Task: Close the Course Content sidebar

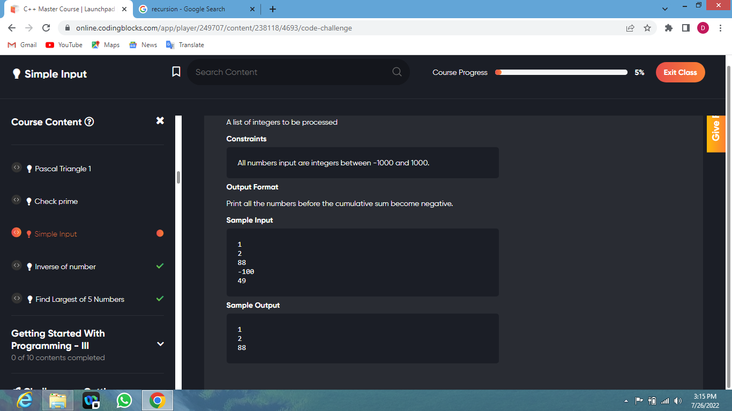Action: 160,121
